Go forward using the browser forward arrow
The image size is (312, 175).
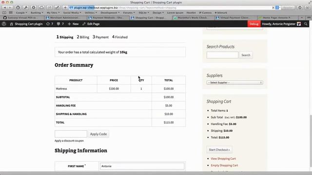(x=10, y=8)
